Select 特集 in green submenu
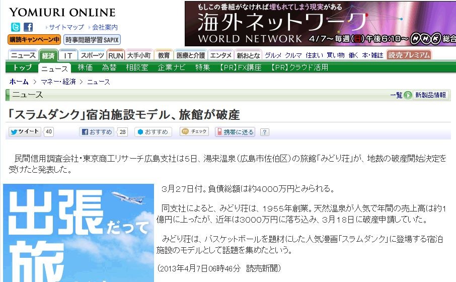The height and width of the screenshot is (282, 456). tap(202, 67)
